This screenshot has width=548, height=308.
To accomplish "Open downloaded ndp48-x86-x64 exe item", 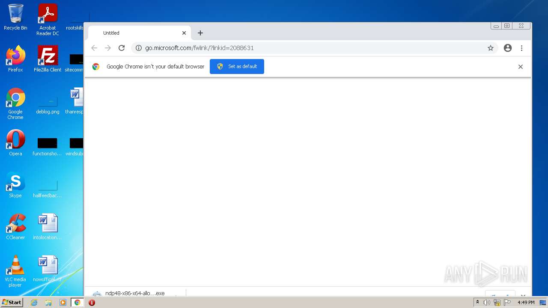I will [135, 293].
